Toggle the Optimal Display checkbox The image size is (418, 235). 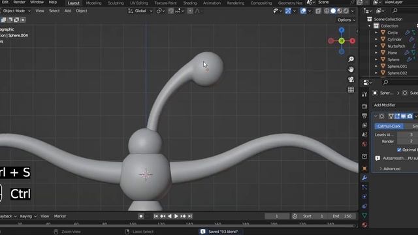(x=399, y=149)
